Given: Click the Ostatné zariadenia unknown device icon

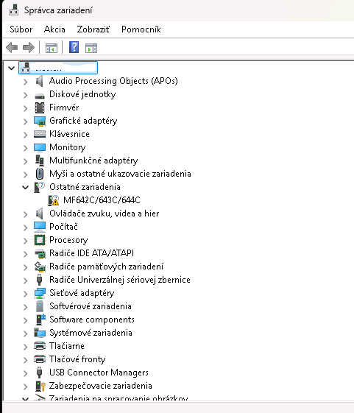Looking at the screenshot, I should tap(40, 187).
